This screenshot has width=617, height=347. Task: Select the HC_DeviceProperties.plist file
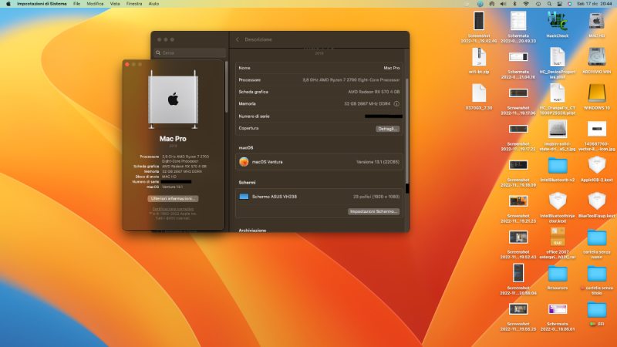pos(557,57)
